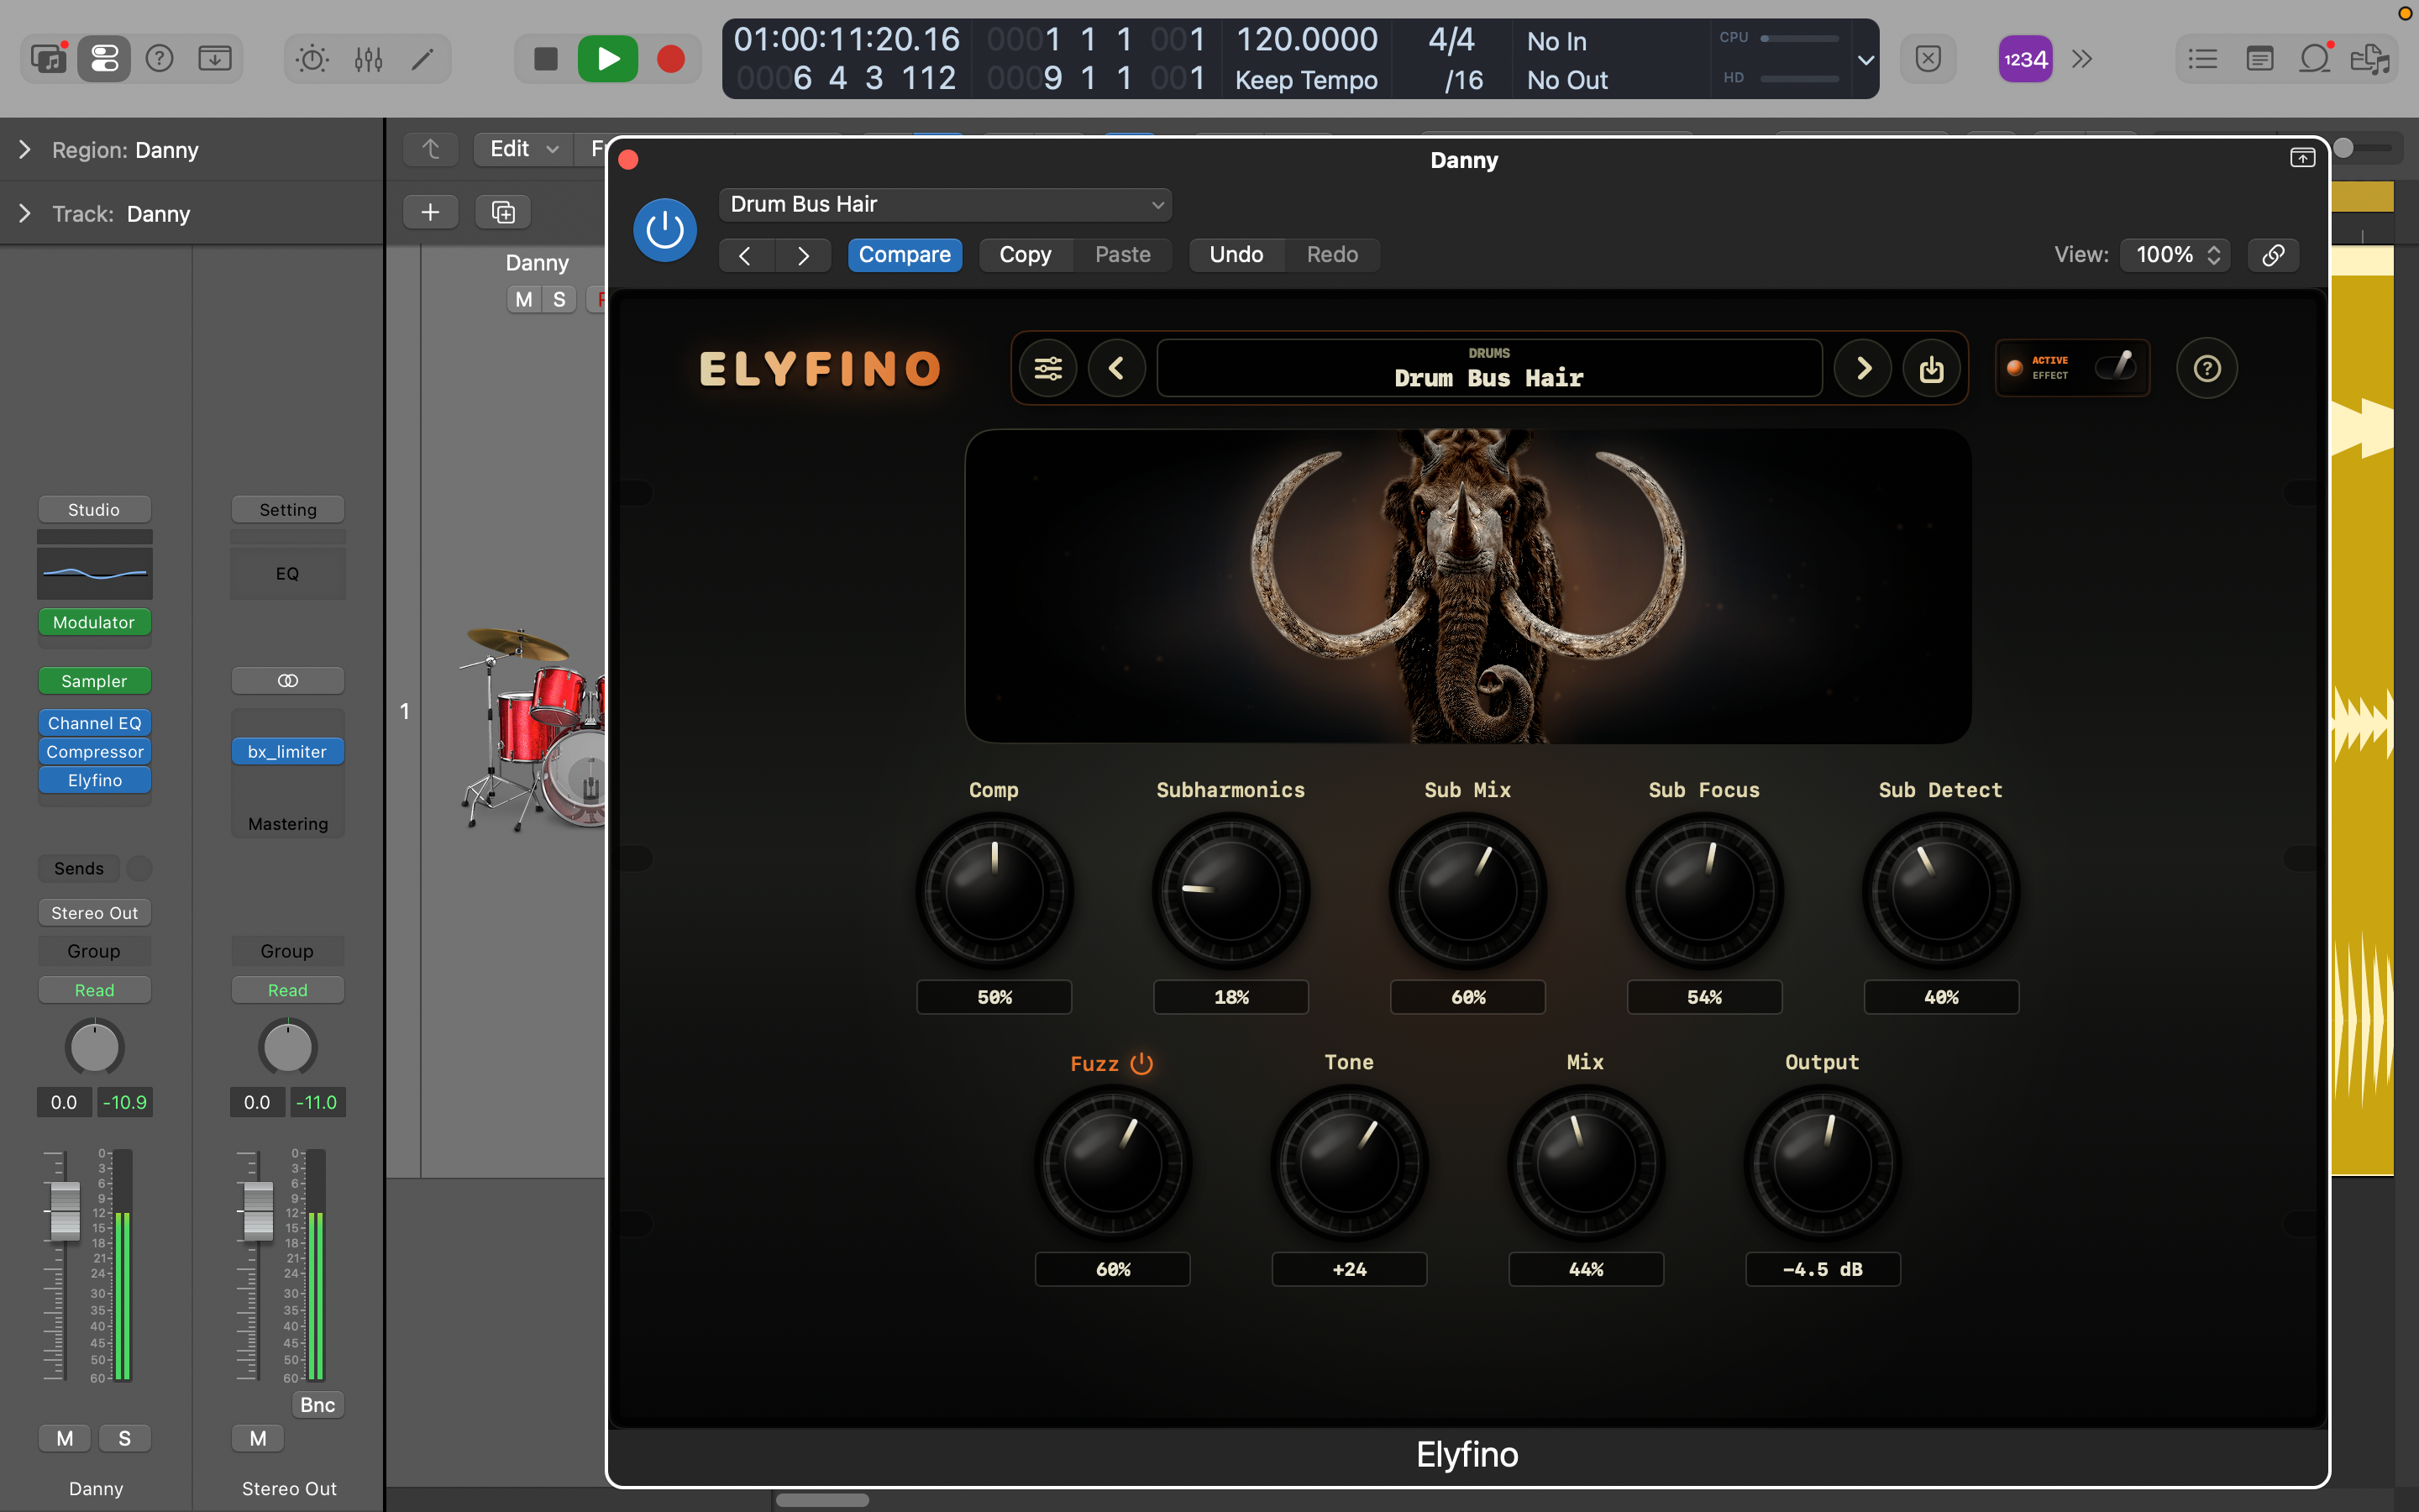Open the Read automation mode on Stereo Out strip
This screenshot has height=1512, width=2419.
point(288,990)
